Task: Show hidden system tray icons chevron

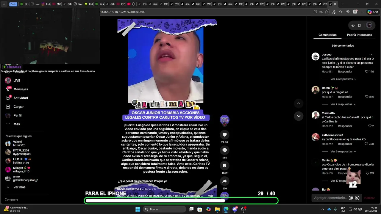Action: point(322,209)
